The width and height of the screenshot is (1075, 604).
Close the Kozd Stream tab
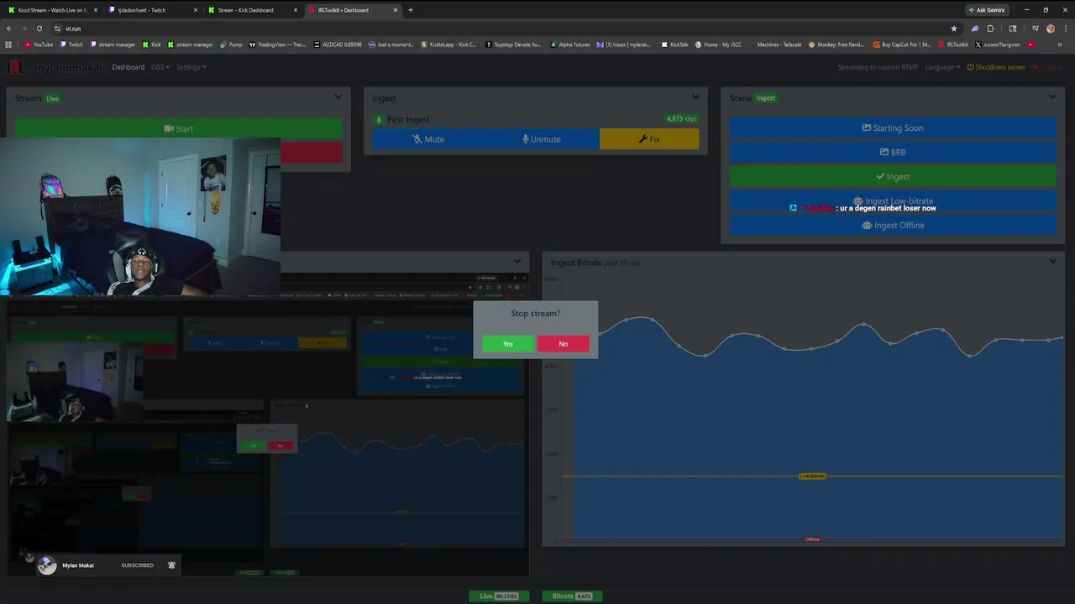(x=96, y=10)
